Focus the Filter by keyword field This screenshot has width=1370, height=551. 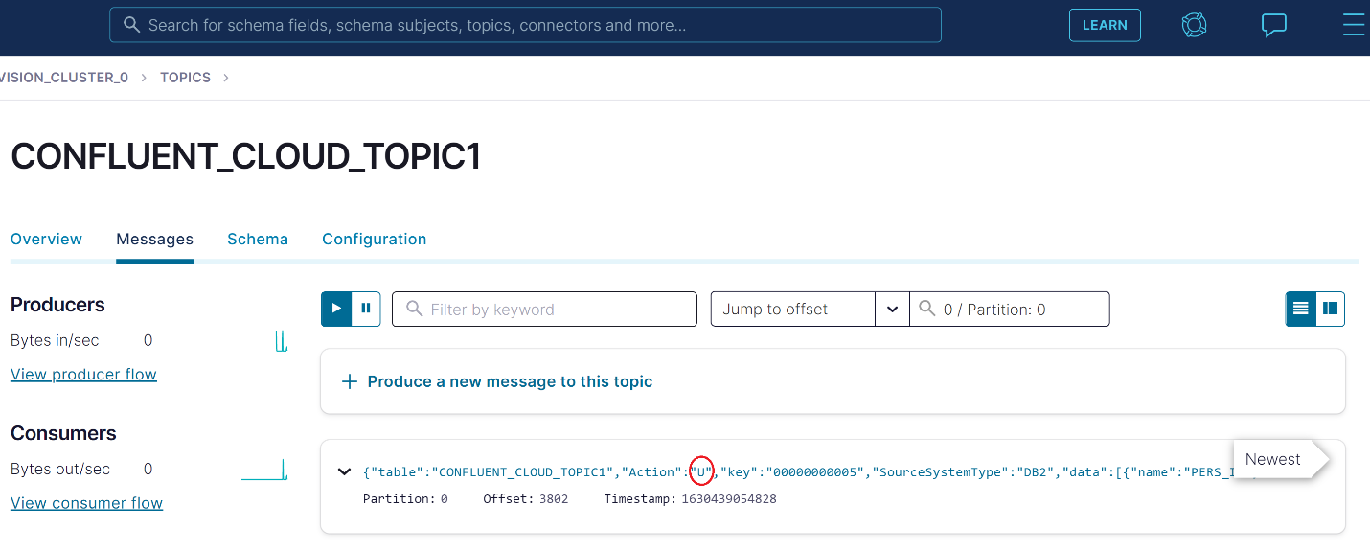point(544,309)
